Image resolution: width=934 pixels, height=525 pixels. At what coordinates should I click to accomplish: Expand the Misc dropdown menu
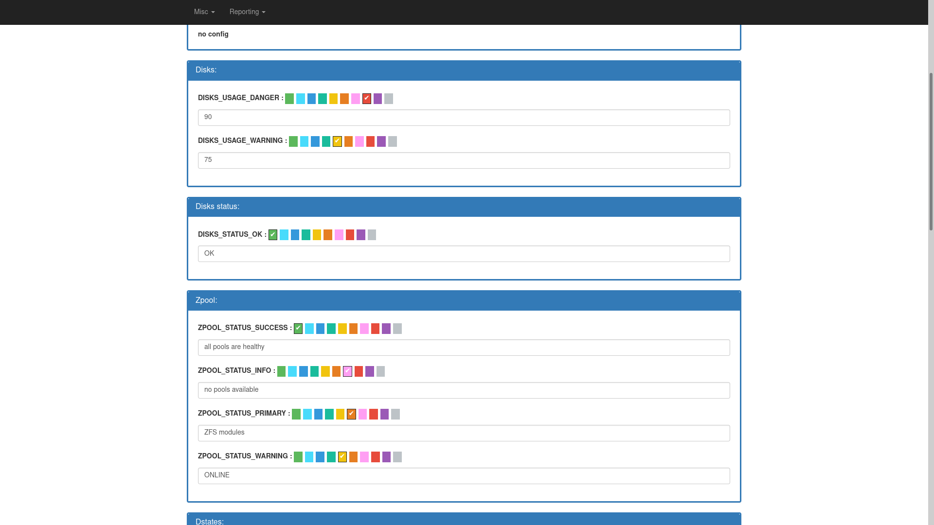coord(204,12)
